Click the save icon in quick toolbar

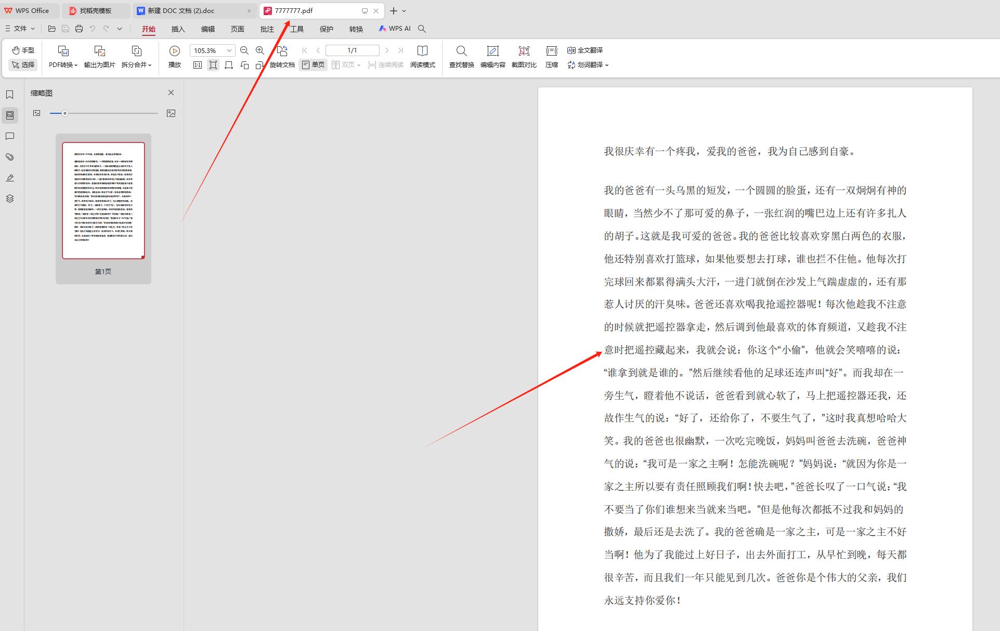coord(65,29)
